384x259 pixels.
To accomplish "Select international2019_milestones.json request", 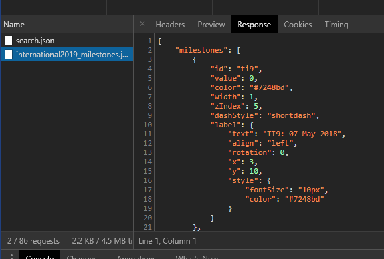I will tap(66, 55).
